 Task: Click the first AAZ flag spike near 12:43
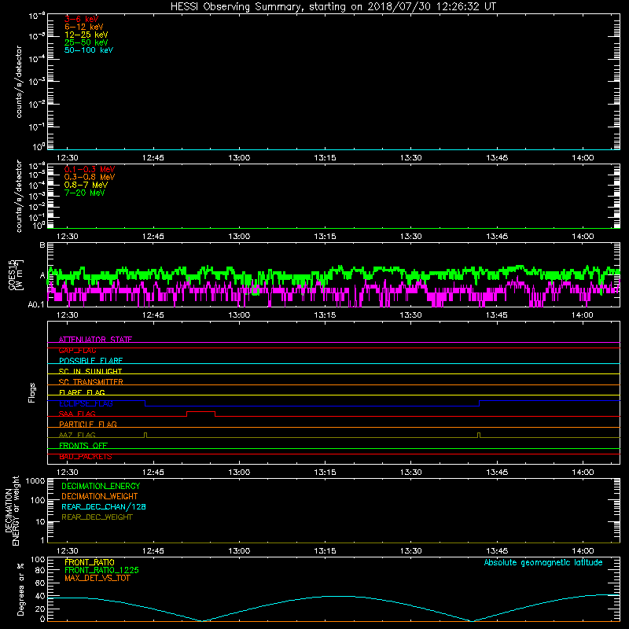[145, 435]
